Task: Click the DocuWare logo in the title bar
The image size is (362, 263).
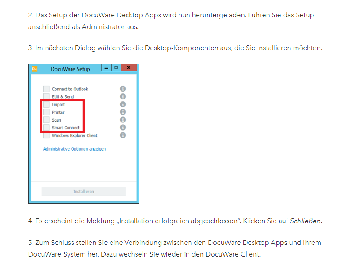Action: [x=34, y=68]
